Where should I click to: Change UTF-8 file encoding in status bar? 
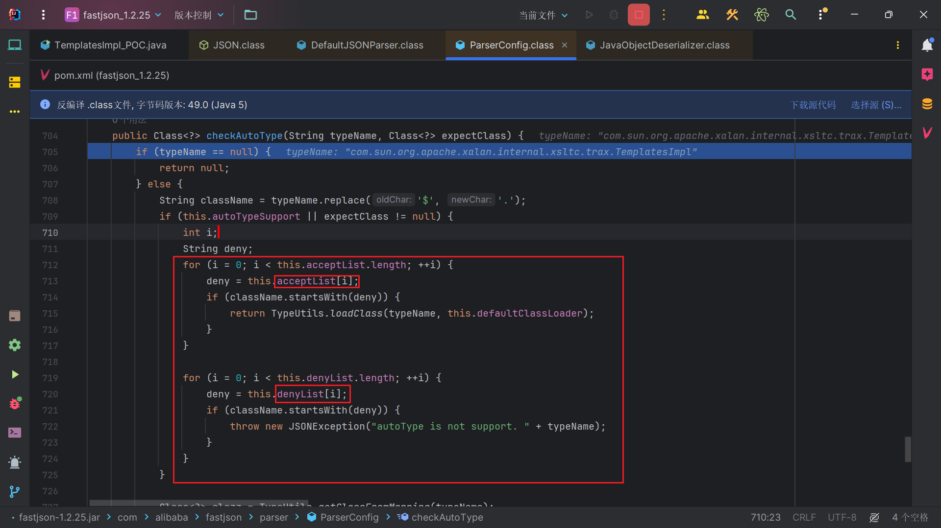(842, 517)
